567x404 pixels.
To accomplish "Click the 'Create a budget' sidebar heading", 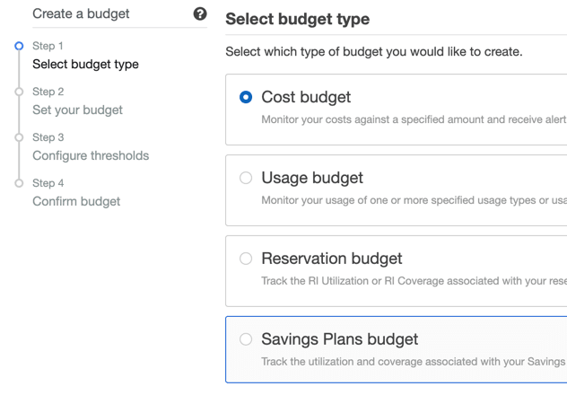I will (x=81, y=13).
